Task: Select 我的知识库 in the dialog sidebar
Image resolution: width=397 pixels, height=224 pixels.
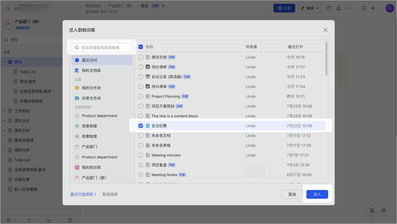Action: [102, 167]
